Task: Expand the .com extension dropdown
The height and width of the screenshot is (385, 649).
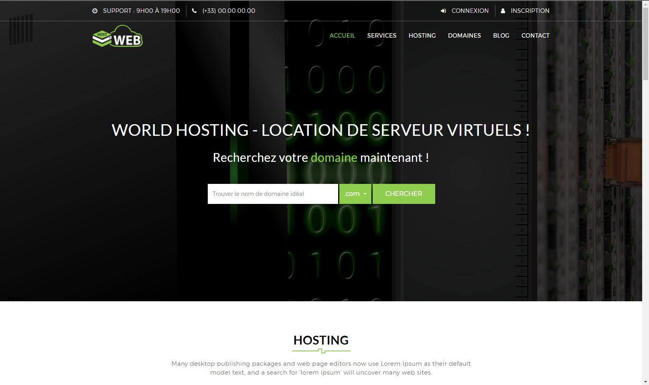Action: (x=355, y=194)
